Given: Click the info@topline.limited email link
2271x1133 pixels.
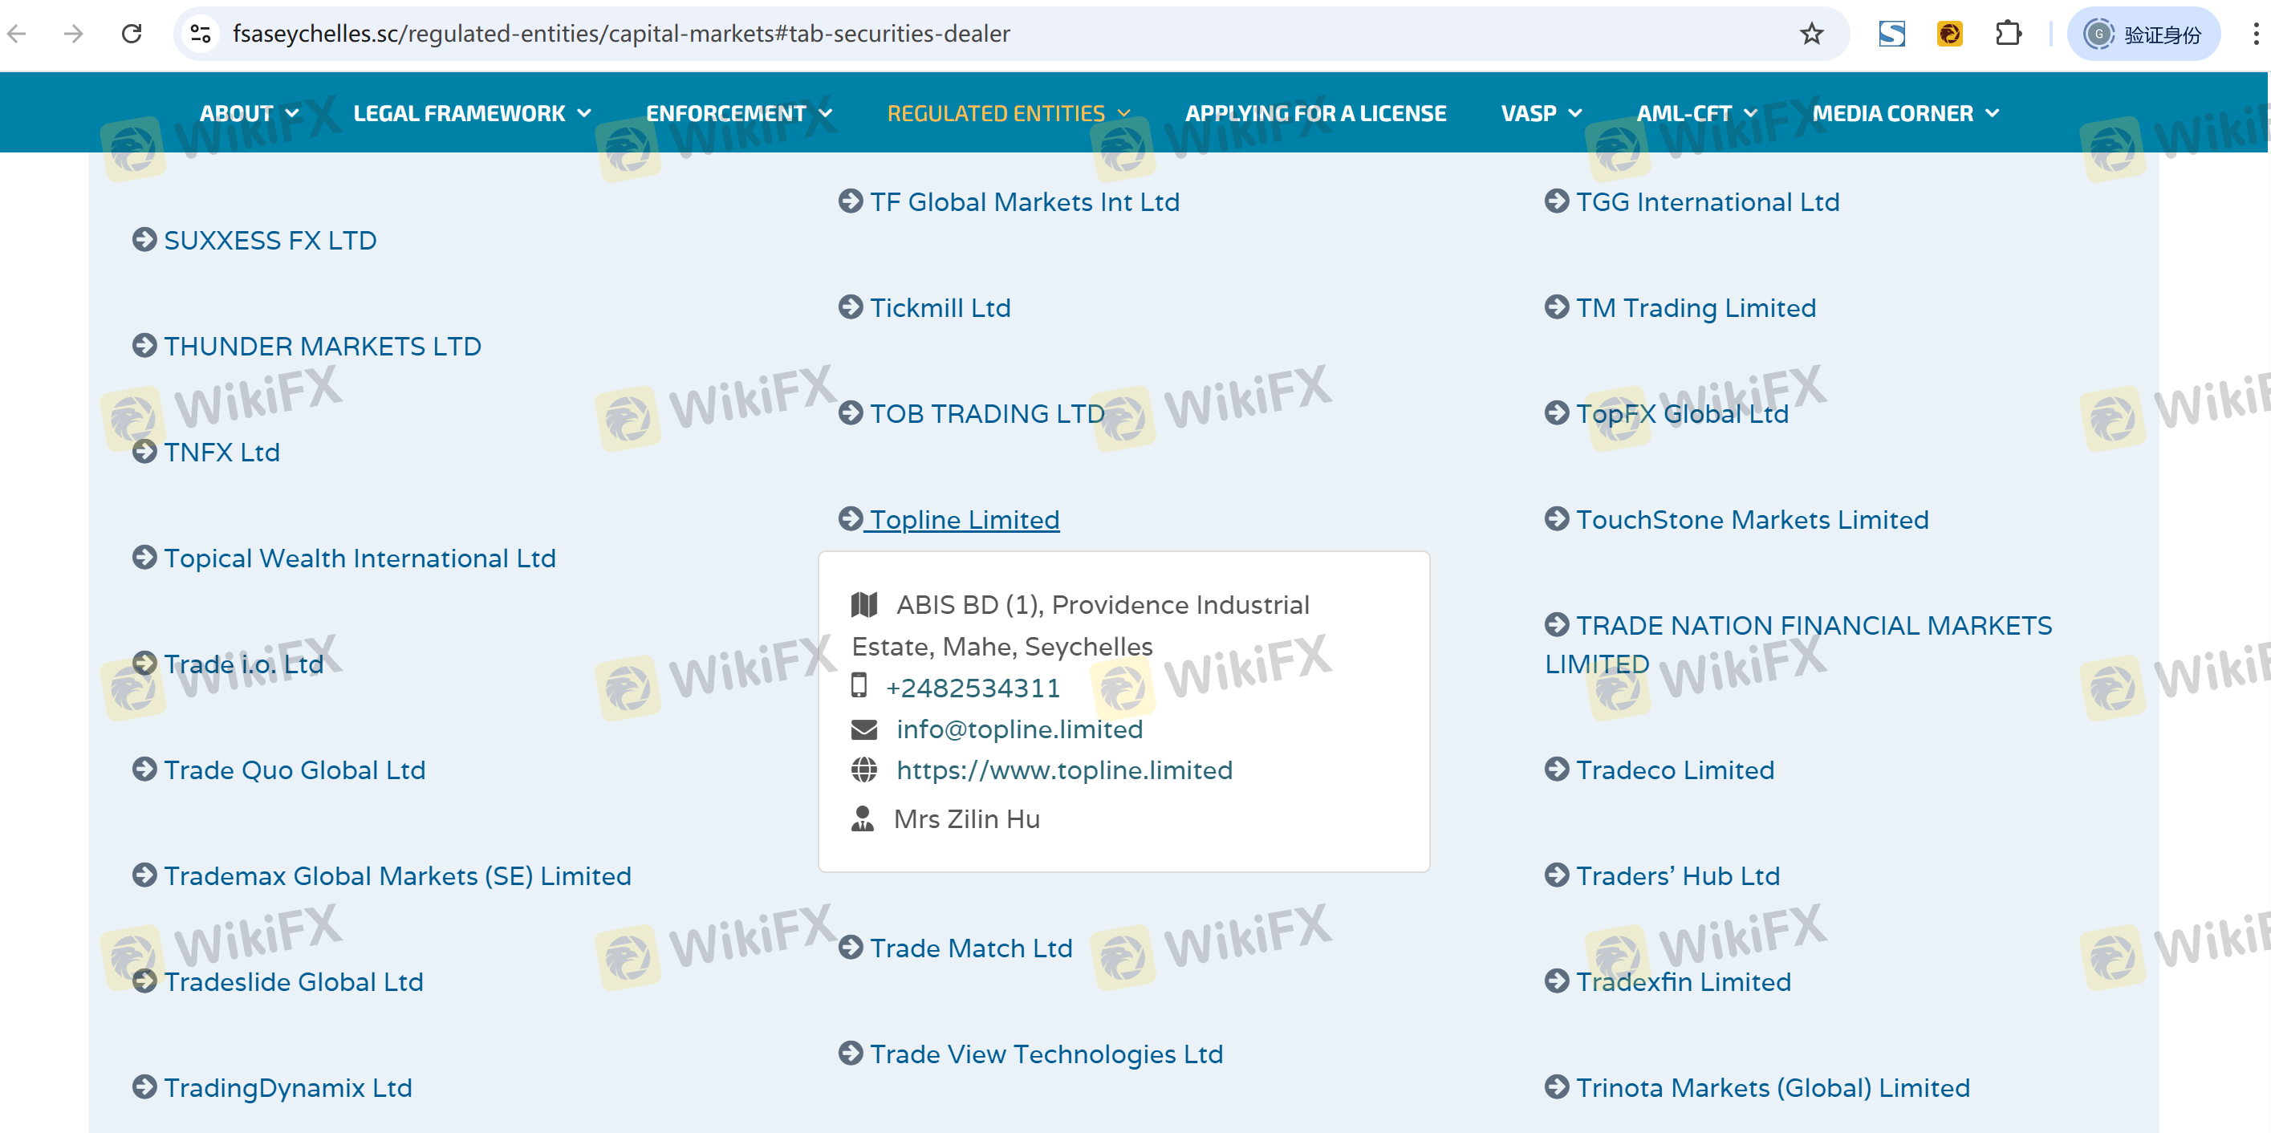Looking at the screenshot, I should (x=1018, y=729).
